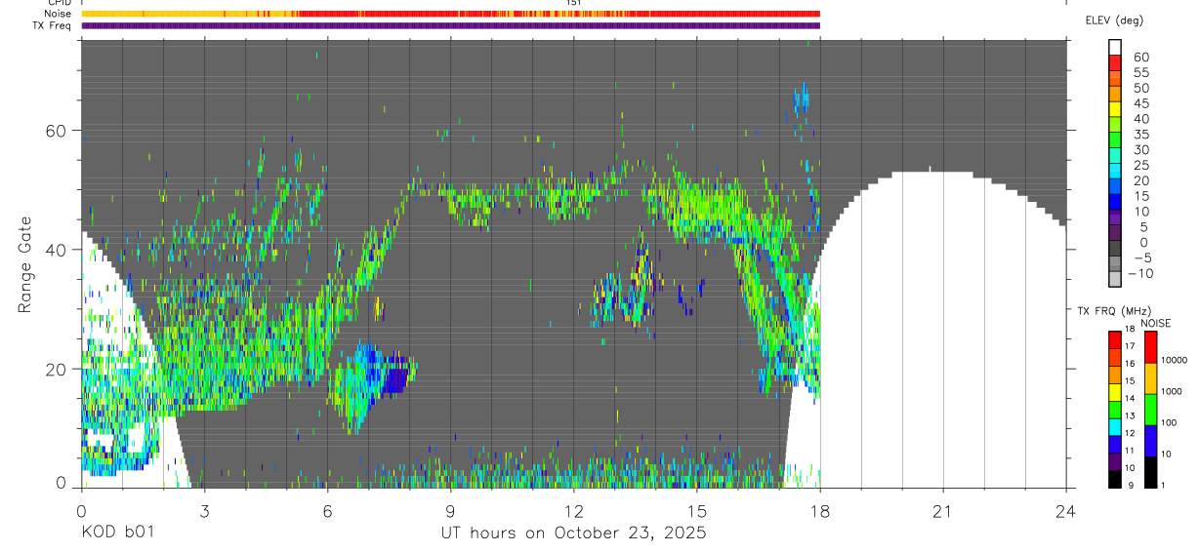
Task: Click the 'NOISE' legend title
Action: [x=1156, y=323]
